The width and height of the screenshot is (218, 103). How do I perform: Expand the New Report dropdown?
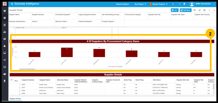pyautogui.click(x=140, y=4)
